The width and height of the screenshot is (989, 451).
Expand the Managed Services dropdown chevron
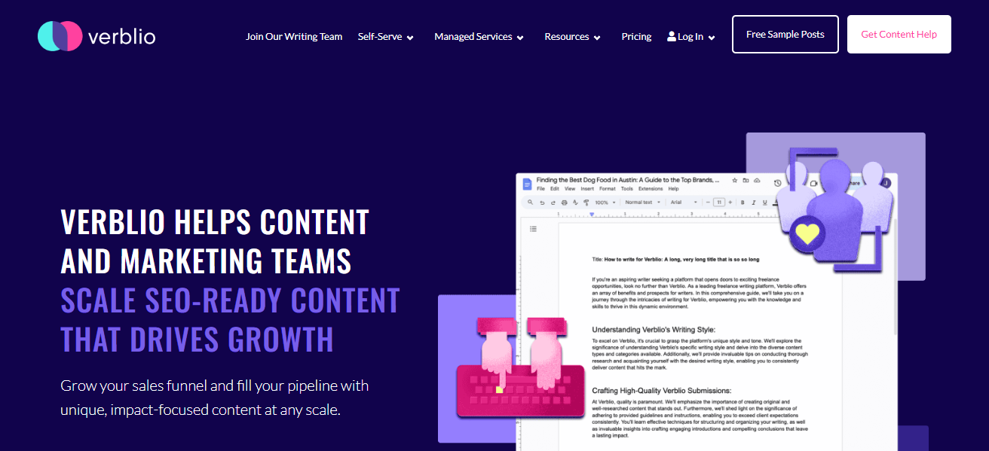[x=520, y=37]
